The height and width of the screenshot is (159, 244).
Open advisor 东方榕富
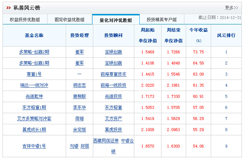pos(114,107)
